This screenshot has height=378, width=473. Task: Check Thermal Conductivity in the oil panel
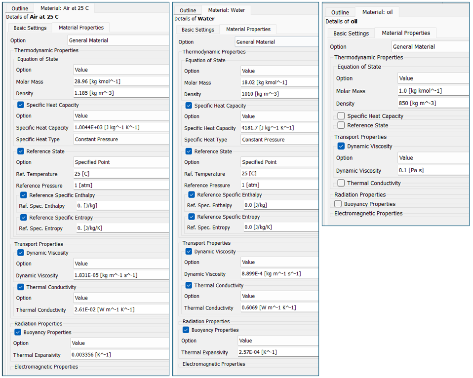[x=341, y=183]
